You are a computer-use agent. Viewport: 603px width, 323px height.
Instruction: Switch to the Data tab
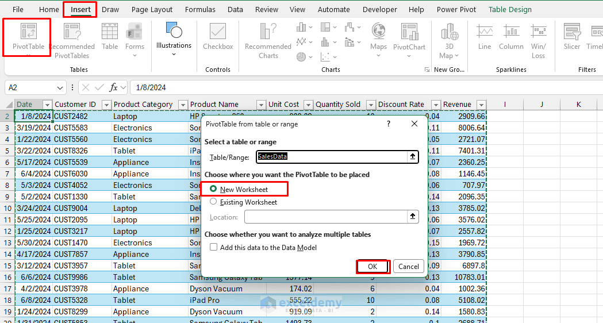point(235,10)
